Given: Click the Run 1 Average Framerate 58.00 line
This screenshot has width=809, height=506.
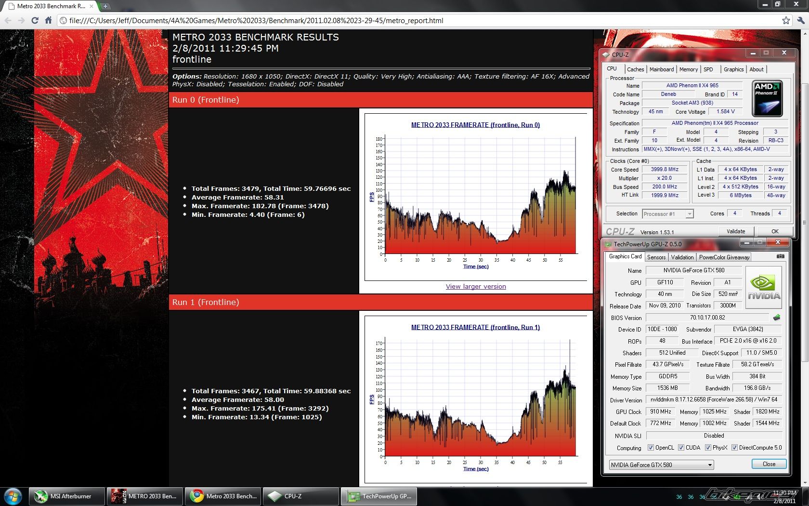Looking at the screenshot, I should pyautogui.click(x=238, y=399).
